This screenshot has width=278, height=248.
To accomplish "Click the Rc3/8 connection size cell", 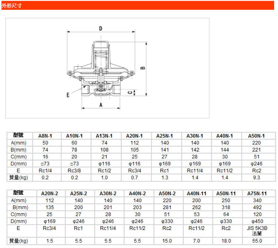I will 74,170.
